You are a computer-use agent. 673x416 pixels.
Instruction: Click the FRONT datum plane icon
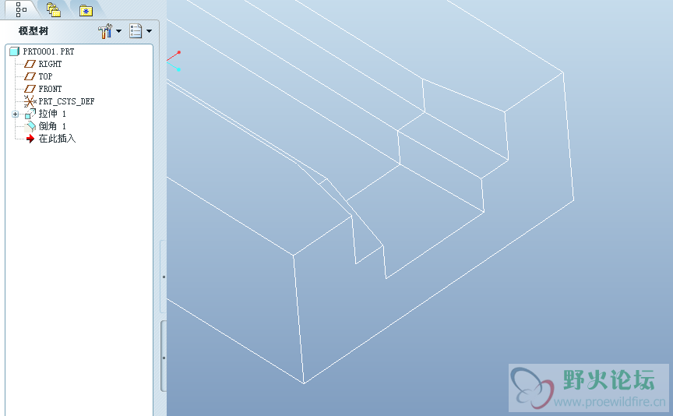(x=30, y=89)
